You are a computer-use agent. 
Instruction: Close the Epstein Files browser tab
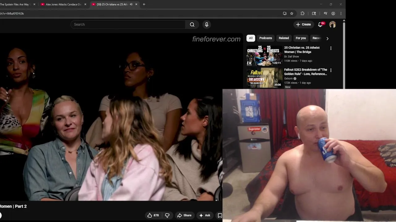point(34,4)
